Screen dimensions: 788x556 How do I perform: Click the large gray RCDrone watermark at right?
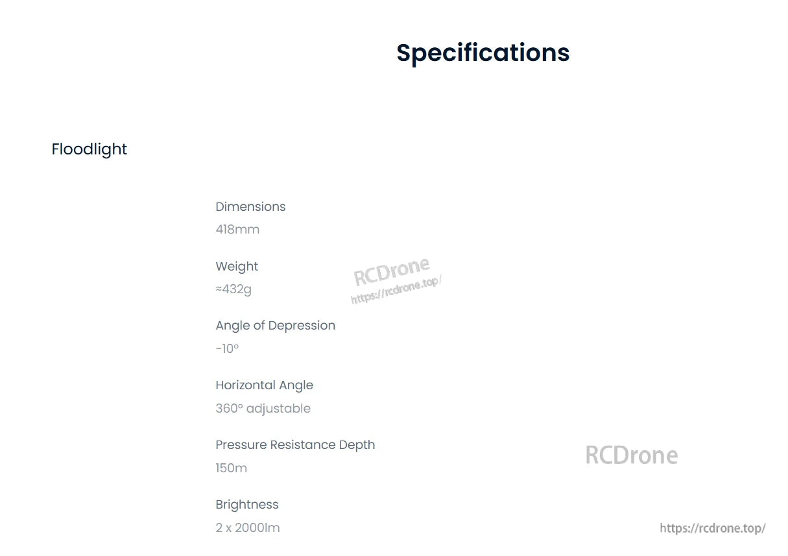coord(631,455)
